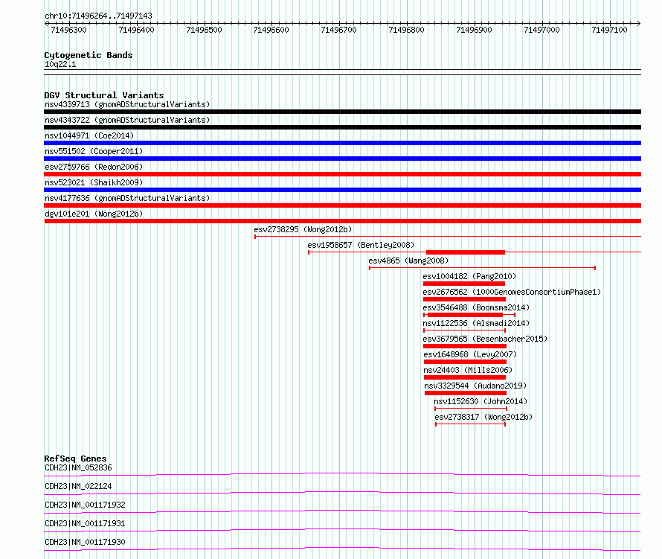Open the nsv1044971 (Coe2014) variant

(89, 135)
